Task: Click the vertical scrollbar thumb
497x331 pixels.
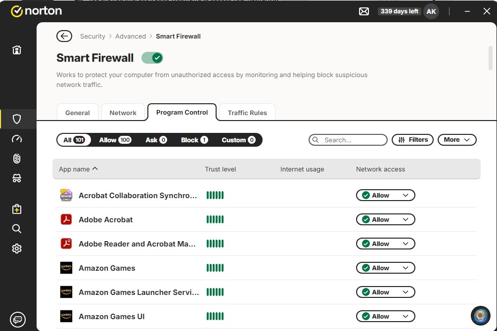Action: [491, 58]
